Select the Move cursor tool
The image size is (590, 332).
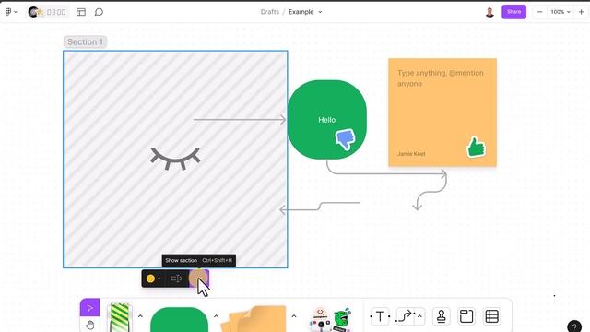click(x=90, y=308)
